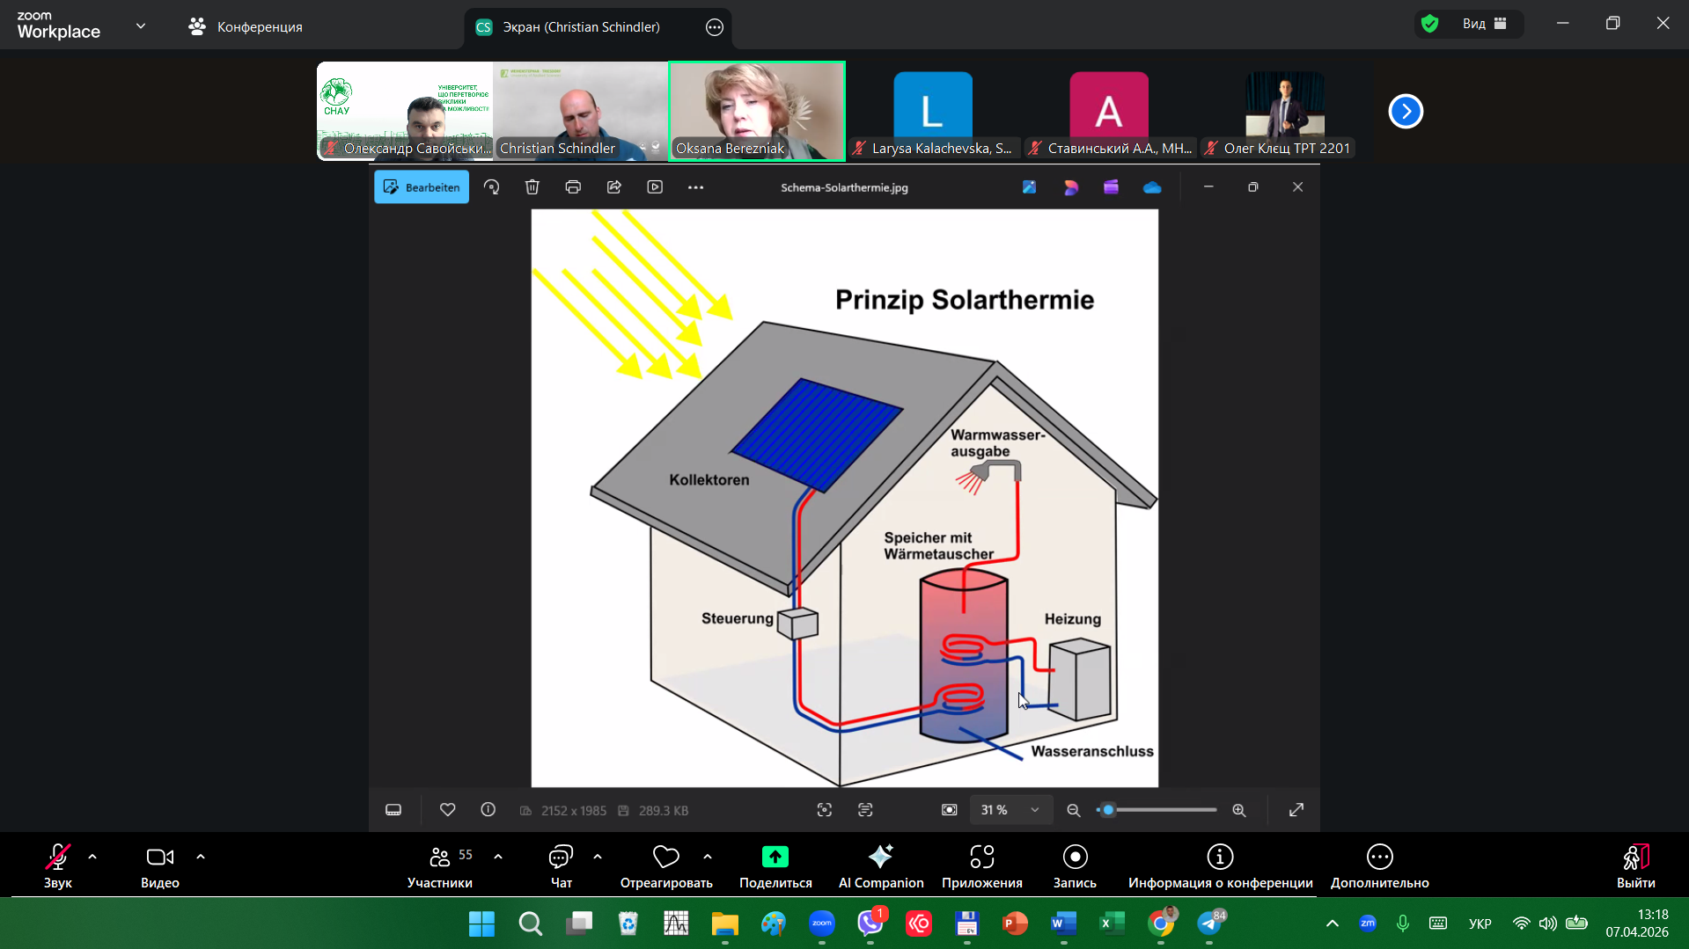Unmute microphone via Звук button
The height and width of the screenshot is (949, 1689).
point(58,865)
